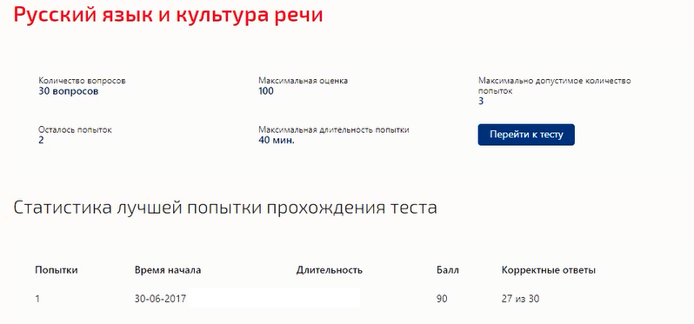
Task: Click the '40 мин.' duration value
Action: (x=277, y=141)
